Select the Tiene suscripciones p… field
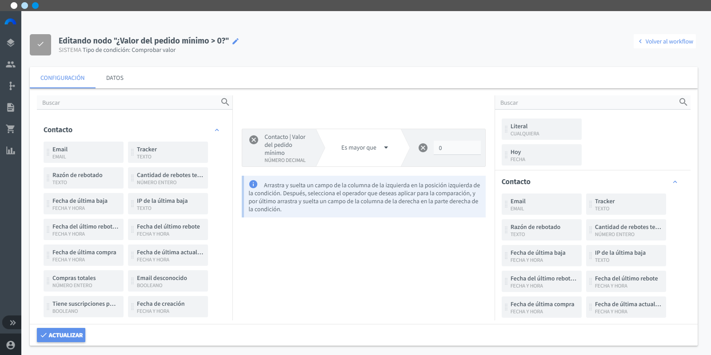The height and width of the screenshot is (355, 711). (84, 307)
